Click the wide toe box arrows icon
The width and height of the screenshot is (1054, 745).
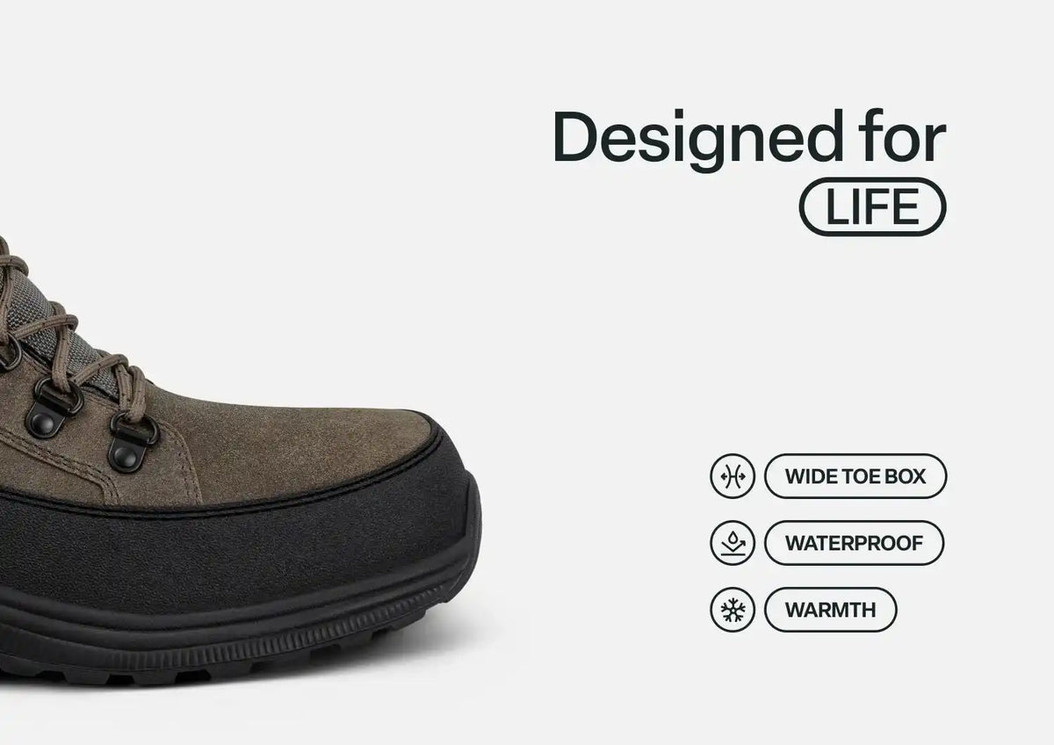(x=732, y=476)
